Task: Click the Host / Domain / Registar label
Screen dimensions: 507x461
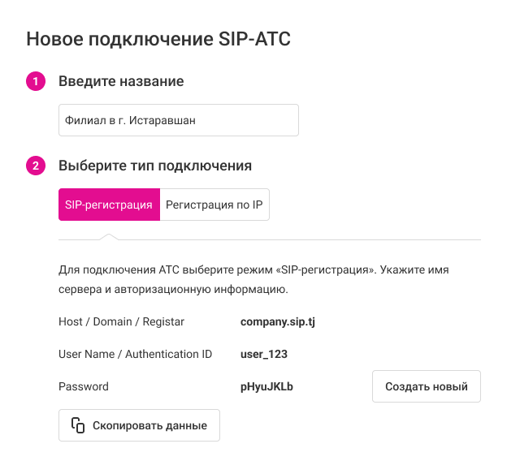Action: point(122,322)
